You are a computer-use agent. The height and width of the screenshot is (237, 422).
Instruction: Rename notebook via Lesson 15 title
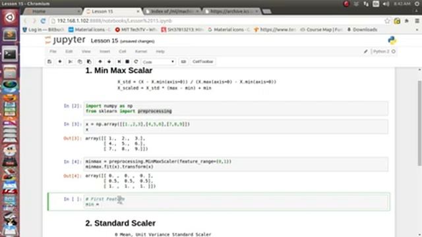[x=104, y=41]
